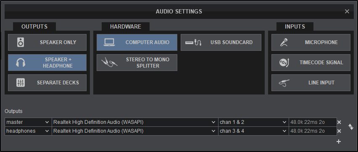This screenshot has height=152, width=358.
Task: Choose the Timecode Signal turntable icon
Action: [x=284, y=63]
